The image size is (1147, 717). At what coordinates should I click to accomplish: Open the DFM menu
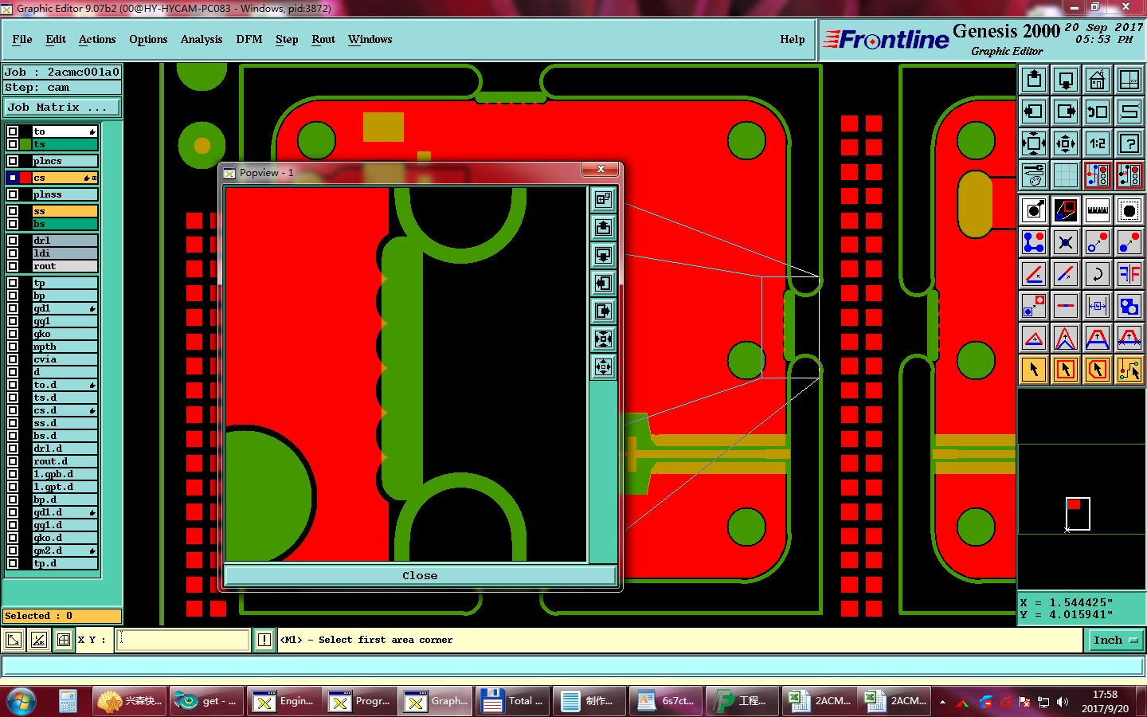point(249,39)
